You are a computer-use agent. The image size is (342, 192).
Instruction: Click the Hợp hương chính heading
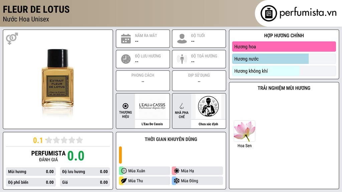(x=284, y=35)
